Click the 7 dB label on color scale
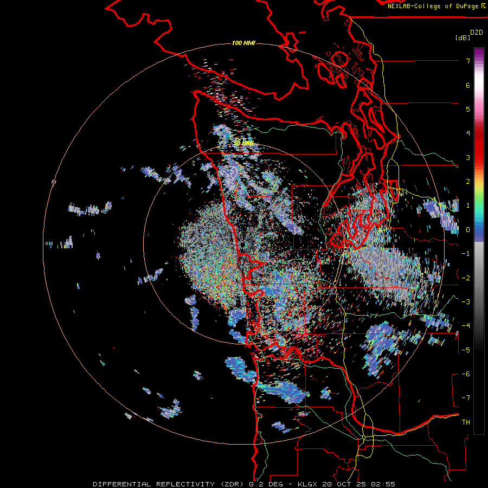The height and width of the screenshot is (488, 488). tap(468, 61)
